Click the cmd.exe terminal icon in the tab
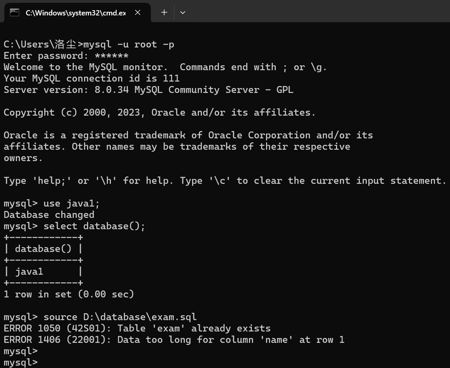 pyautogui.click(x=14, y=13)
